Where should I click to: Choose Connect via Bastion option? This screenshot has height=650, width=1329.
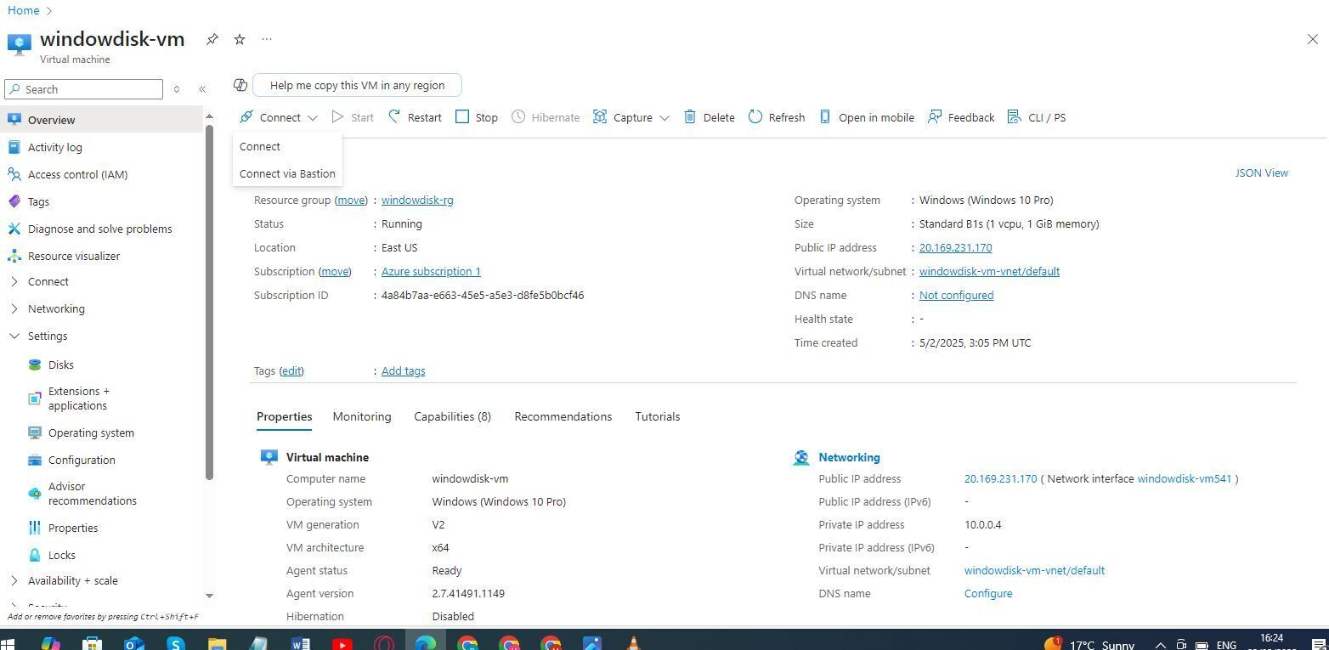click(x=287, y=173)
